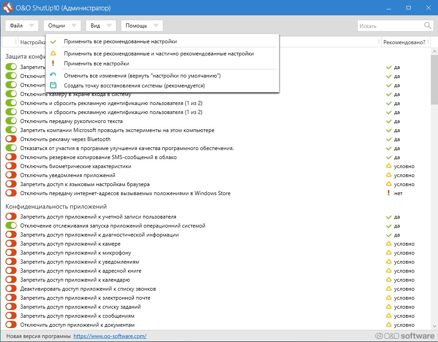Click the yellow triangle icon in Options menu

(x=53, y=53)
